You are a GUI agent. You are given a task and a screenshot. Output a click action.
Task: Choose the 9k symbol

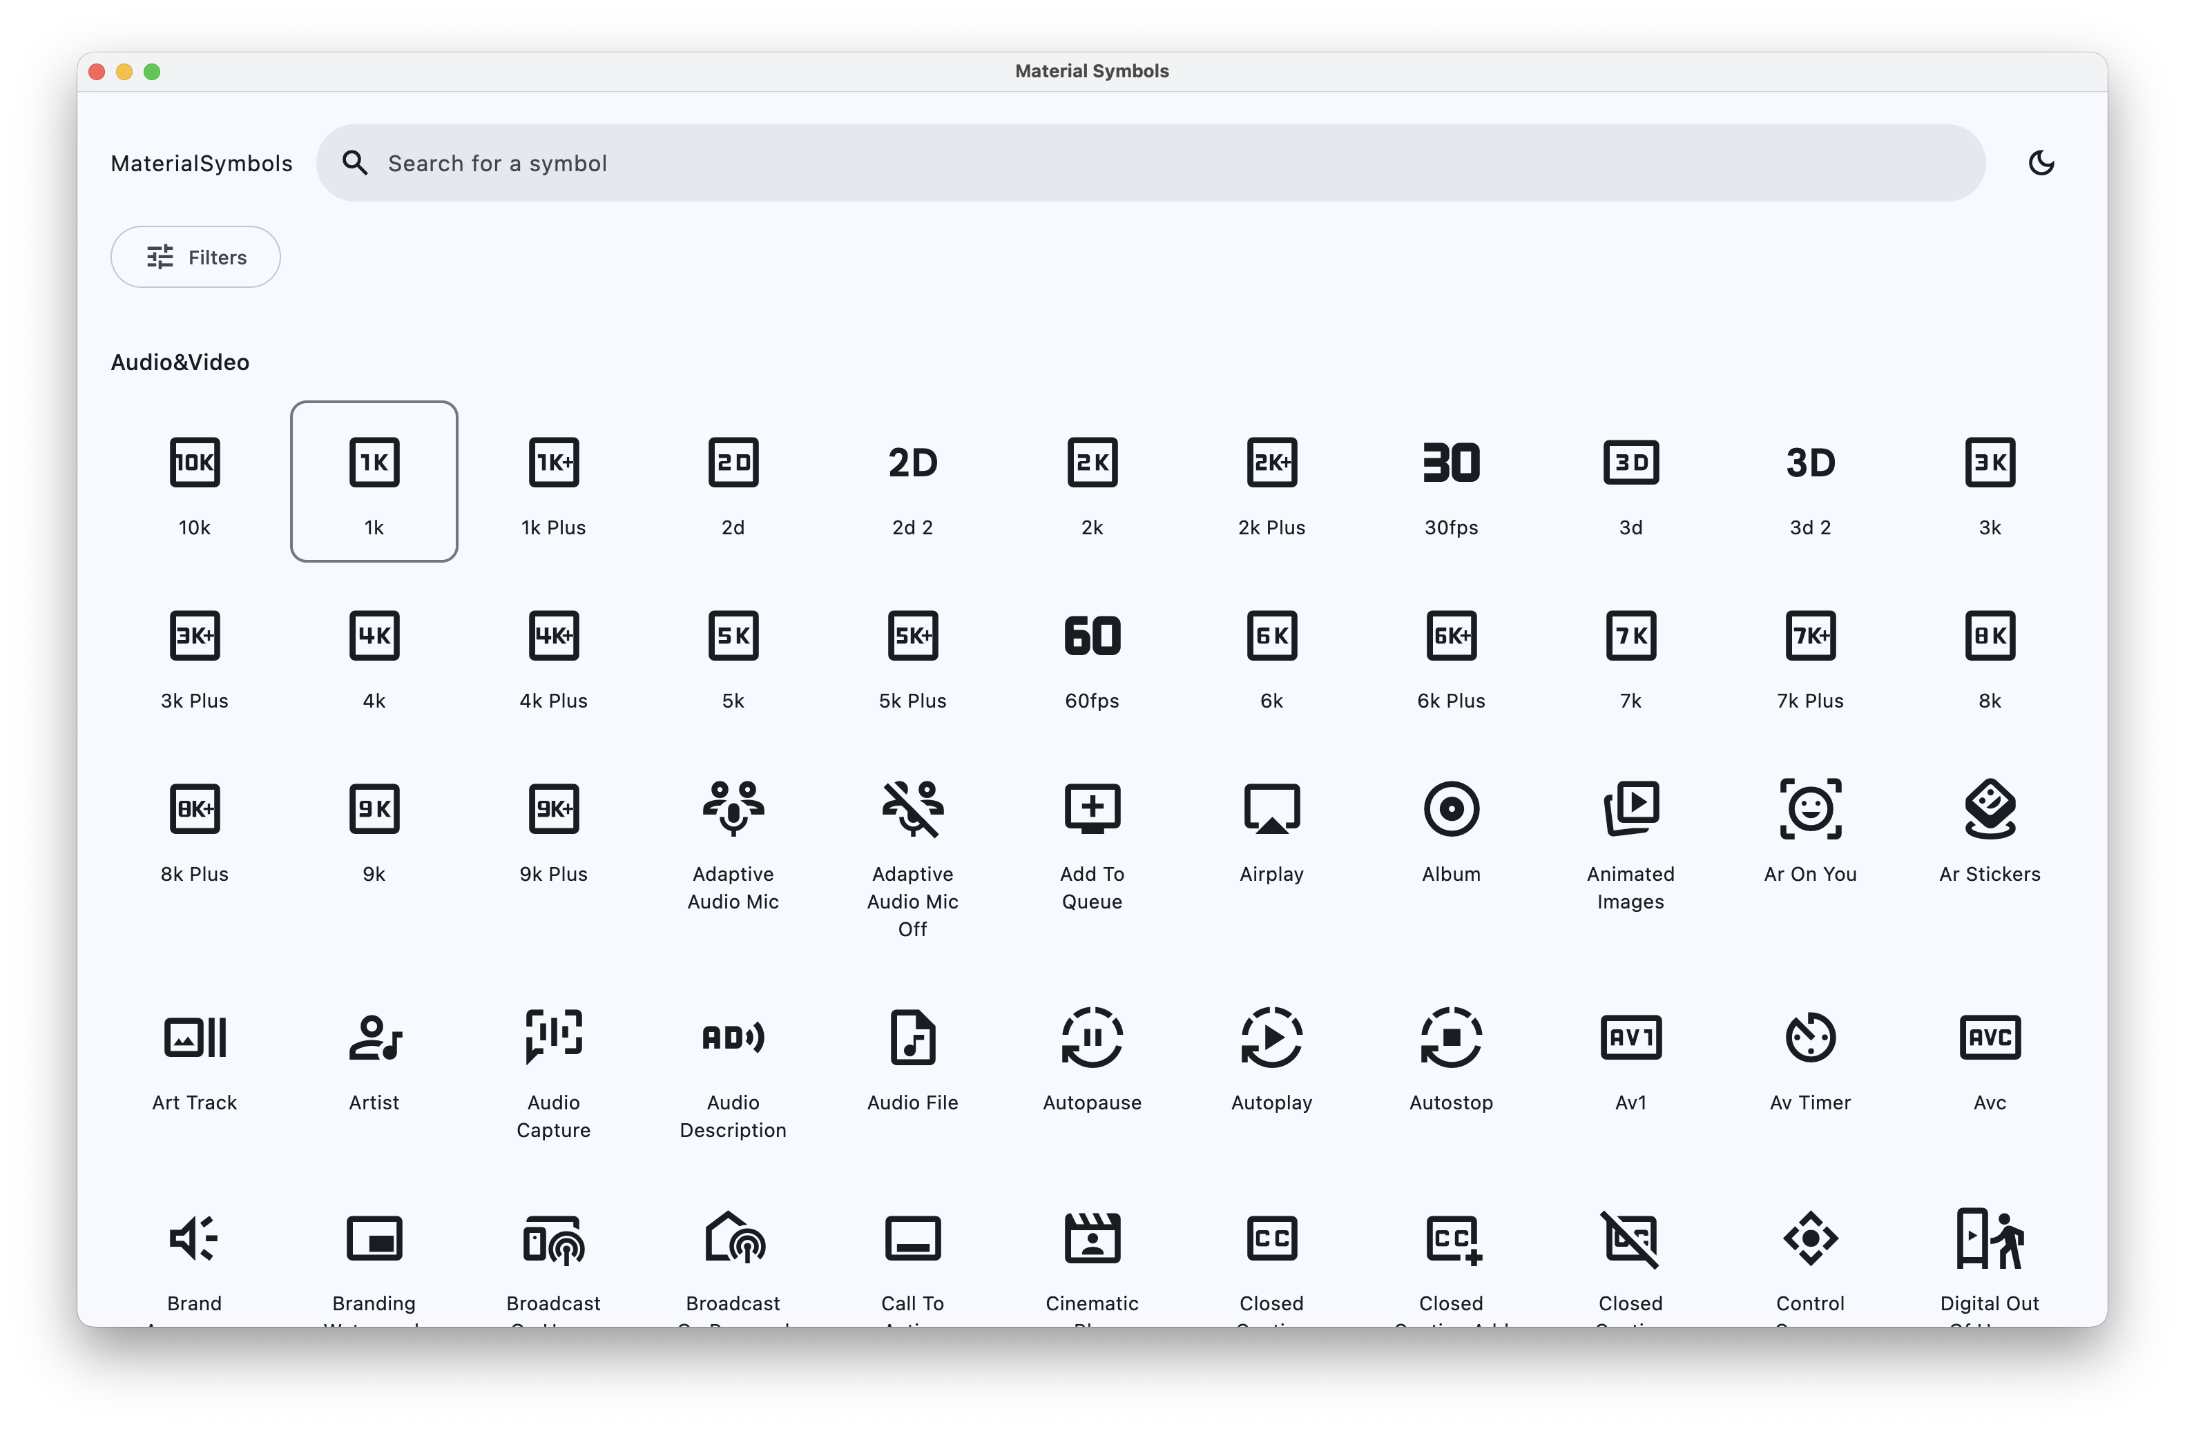point(374,808)
